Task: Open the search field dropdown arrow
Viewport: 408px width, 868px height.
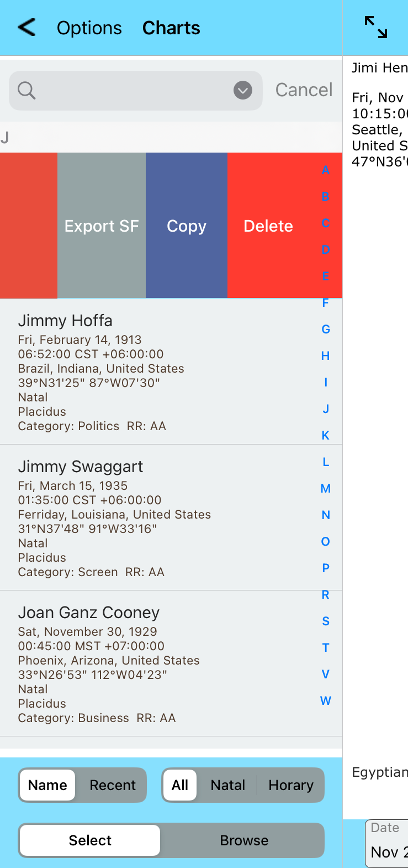Action: 243,90
